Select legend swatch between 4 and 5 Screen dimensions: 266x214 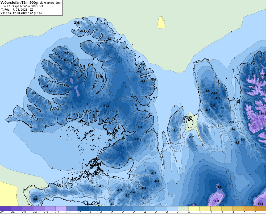[x=238, y=209]
